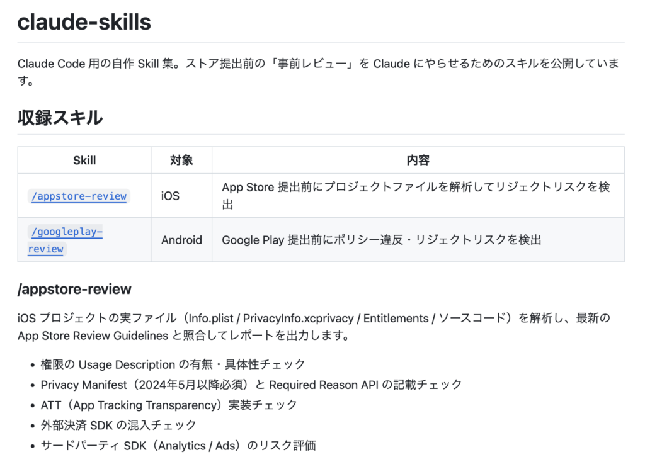Click the ATT App Tracking Transparency bullet
The image size is (645, 457).
click(x=169, y=405)
